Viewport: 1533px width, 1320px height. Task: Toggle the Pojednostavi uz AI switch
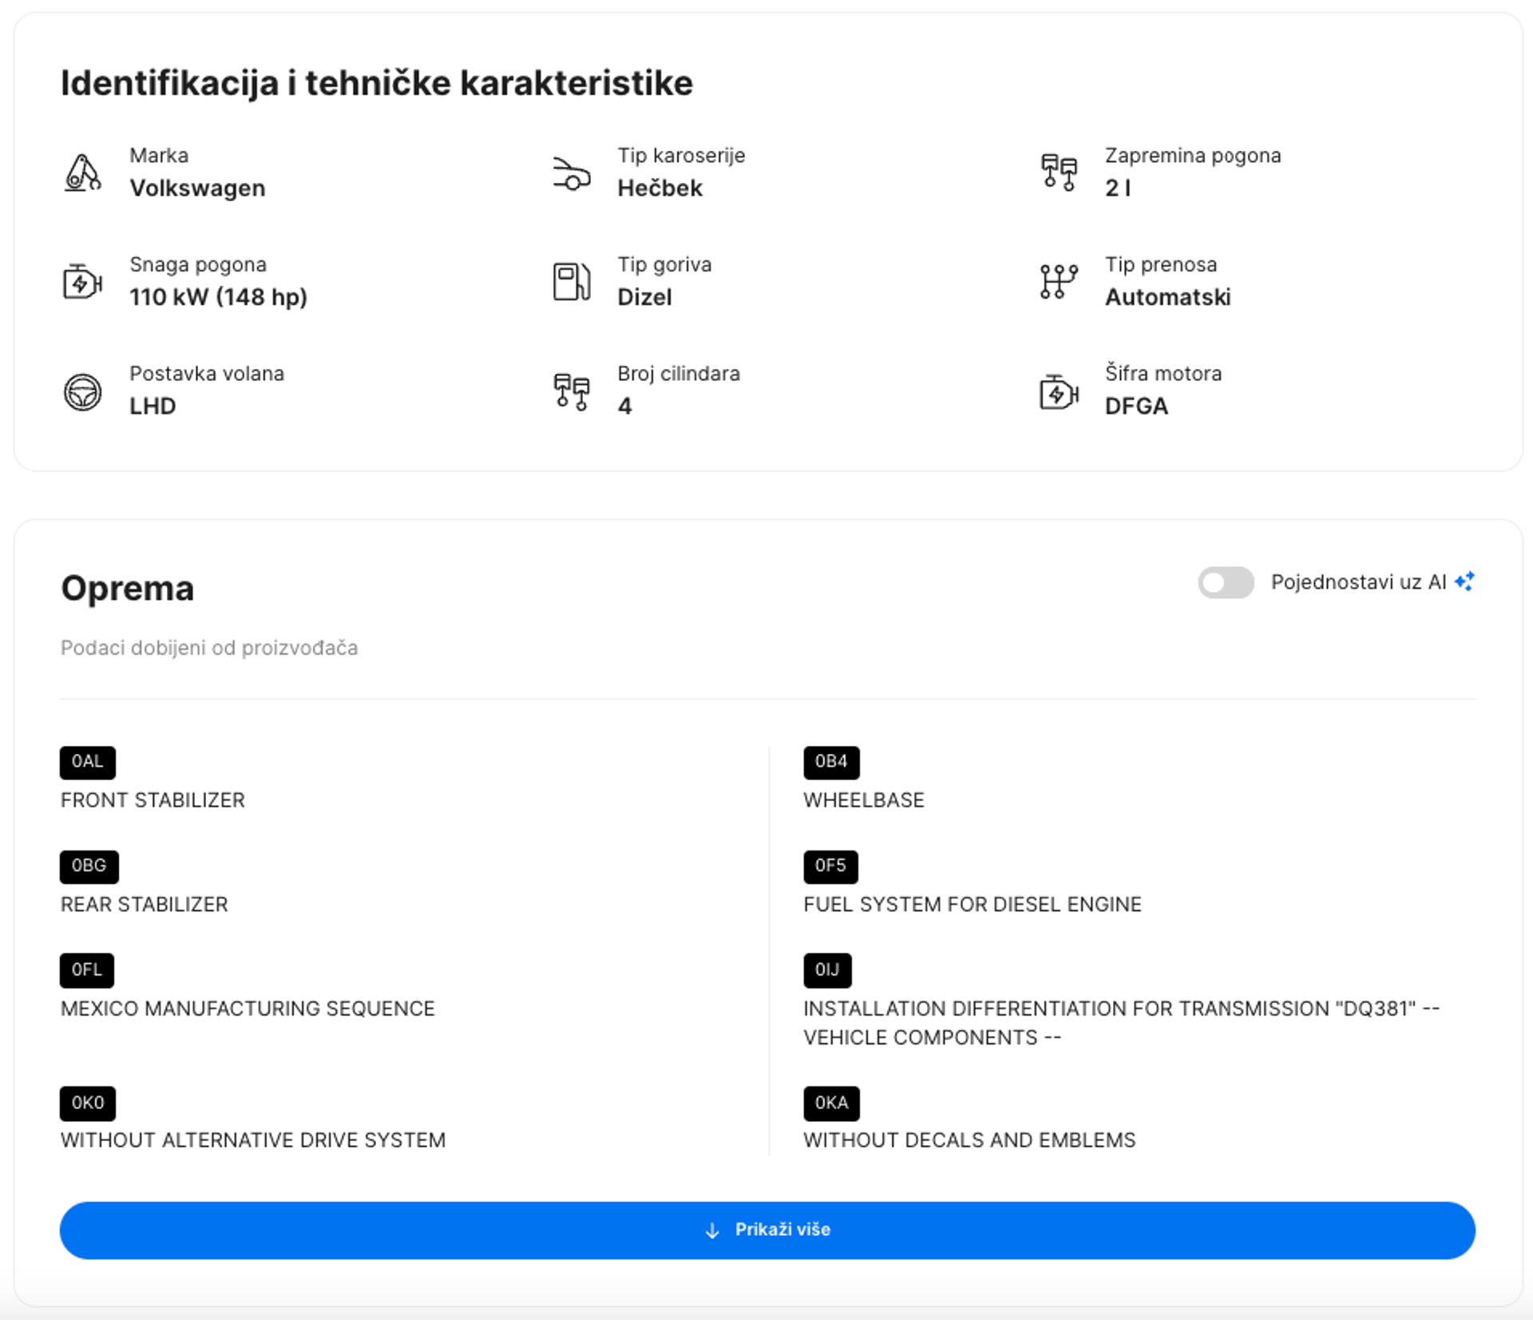1226,582
